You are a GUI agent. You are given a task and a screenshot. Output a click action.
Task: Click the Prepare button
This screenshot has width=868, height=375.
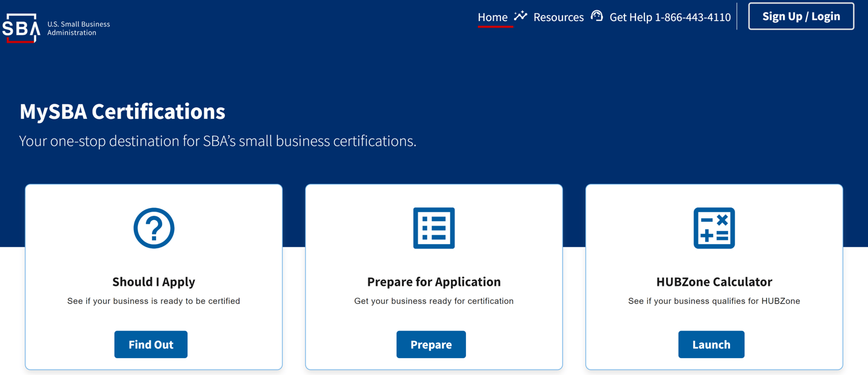[x=431, y=344]
